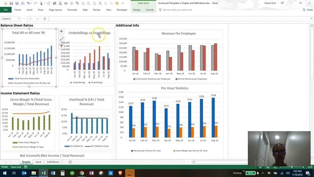
Task: Open the Chart Tools Format tab
Action: click(150, 10)
